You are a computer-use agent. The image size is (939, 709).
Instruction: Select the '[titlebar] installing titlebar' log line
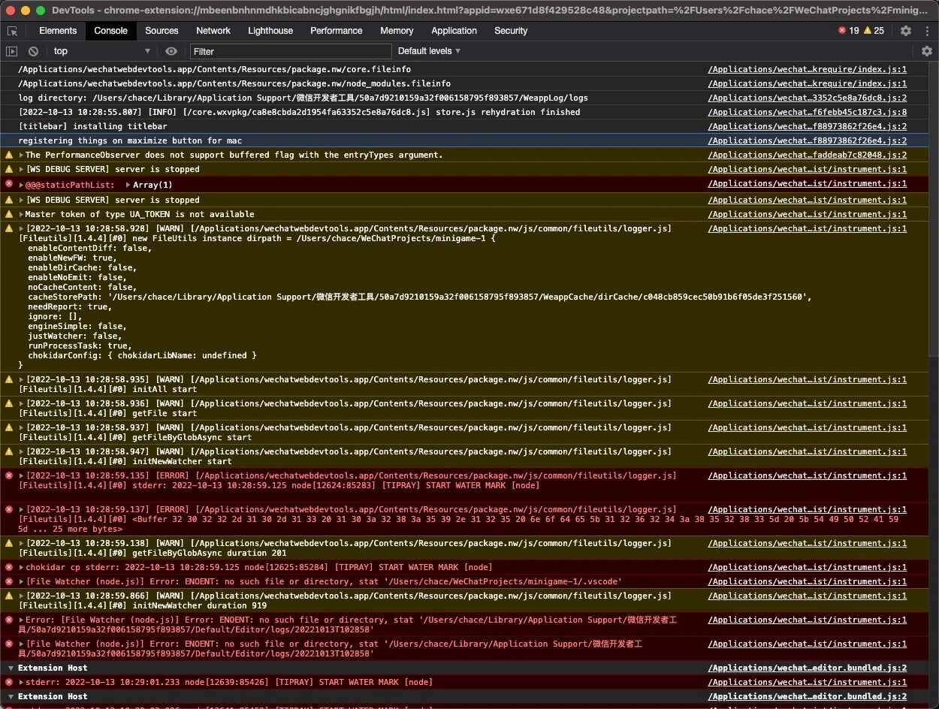coord(93,127)
